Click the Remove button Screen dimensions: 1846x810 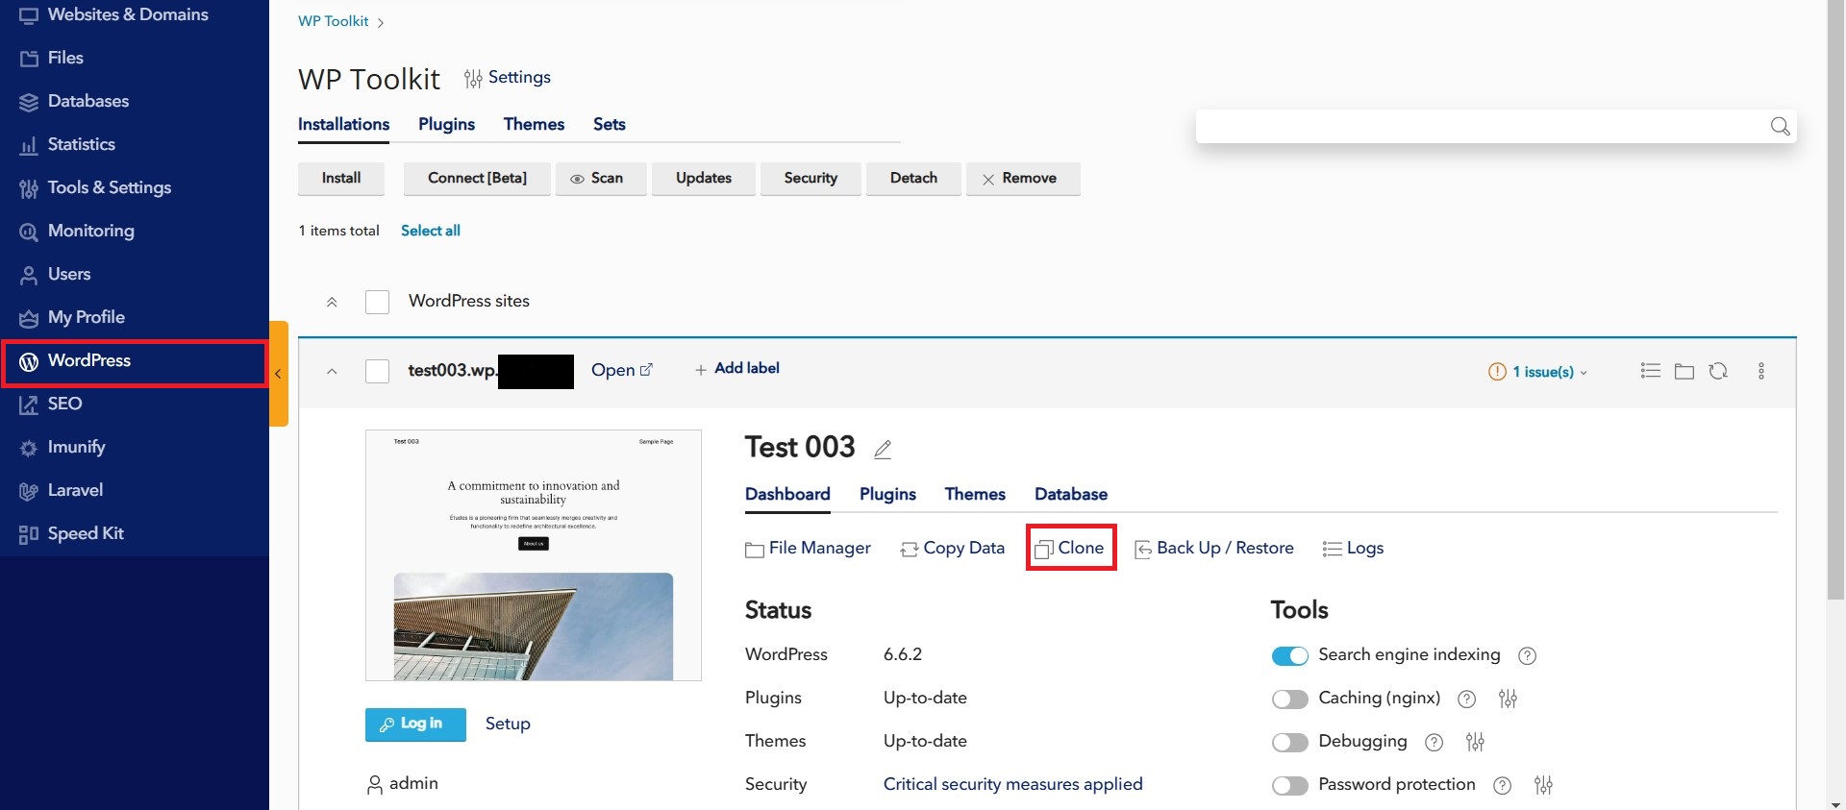(x=1023, y=179)
